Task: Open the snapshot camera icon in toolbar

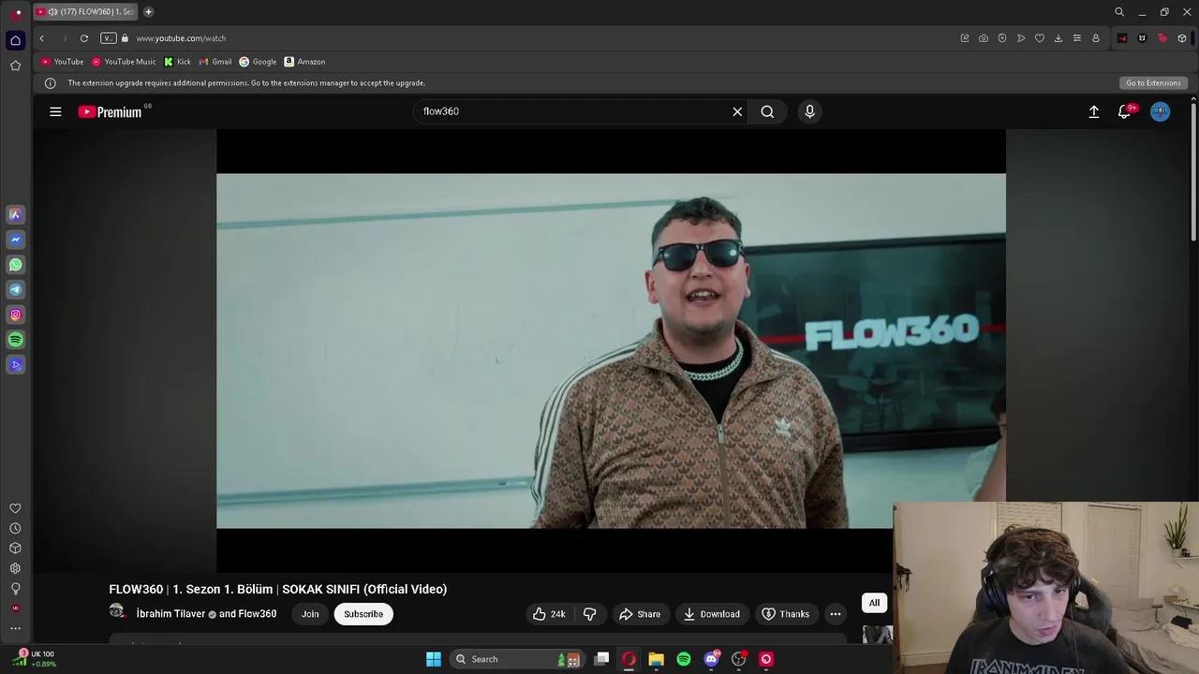Action: (984, 38)
